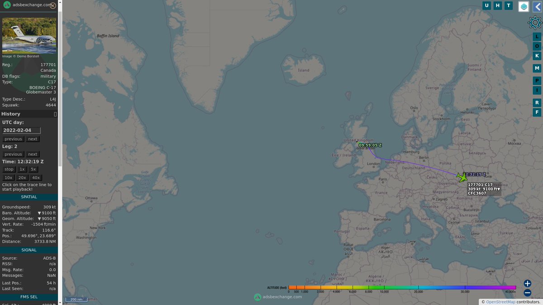This screenshot has height=305, width=543.
Task: Click the Groundspeed value 309 kt
Action: 50,207
